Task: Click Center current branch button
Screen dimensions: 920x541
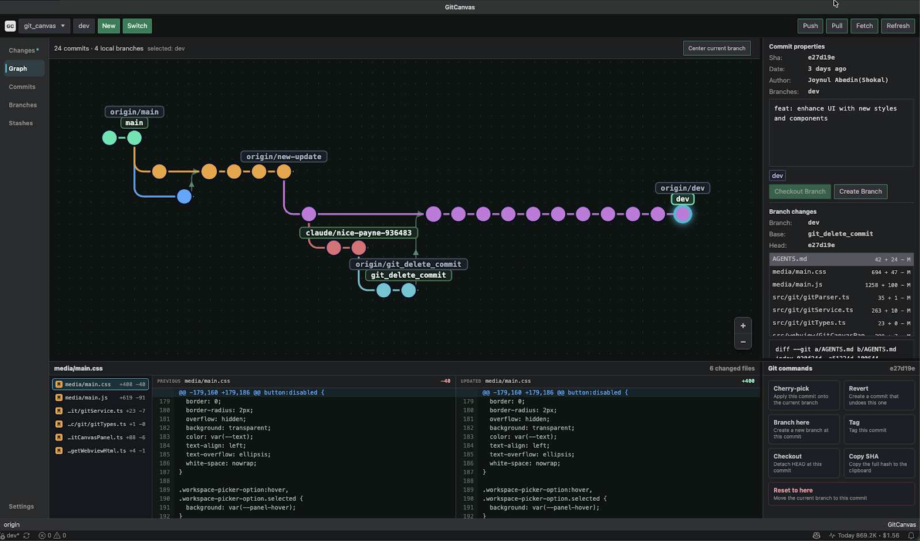Action: click(717, 48)
